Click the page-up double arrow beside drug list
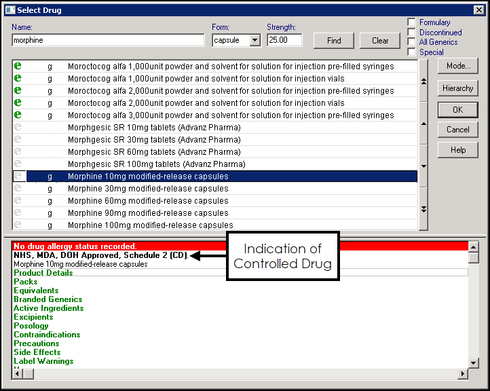Screen dimensions: 490x391 coord(423,81)
